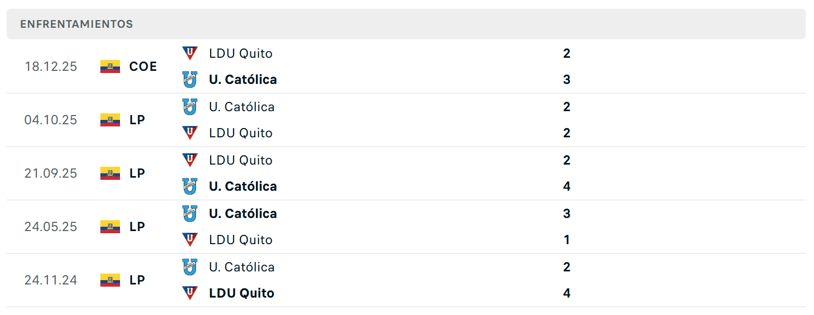Click score 4 for U. Católica 21.09.25
This screenshot has width=814, height=315.
point(567,186)
